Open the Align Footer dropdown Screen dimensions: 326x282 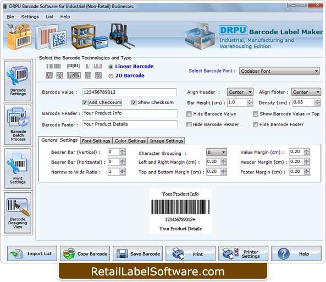(306, 92)
